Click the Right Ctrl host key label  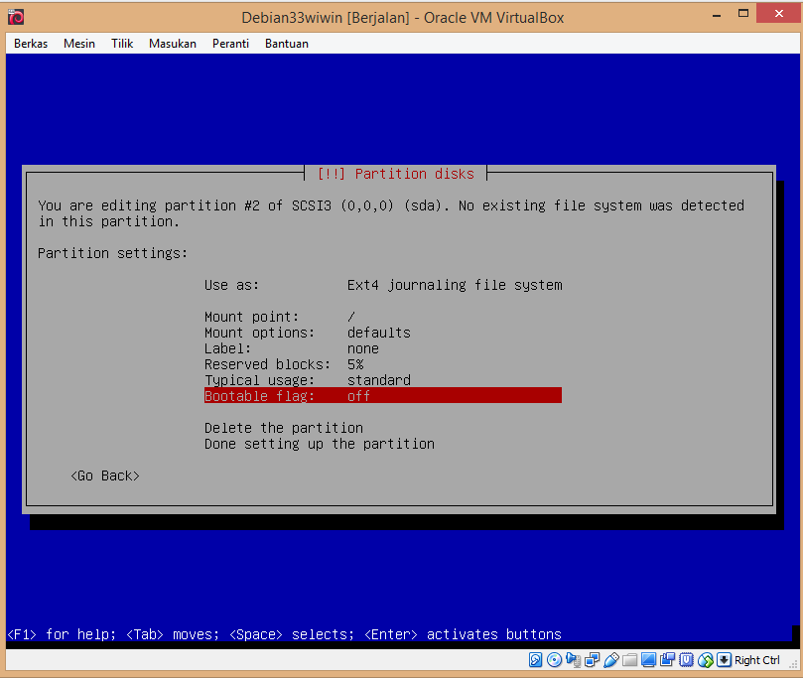click(757, 660)
